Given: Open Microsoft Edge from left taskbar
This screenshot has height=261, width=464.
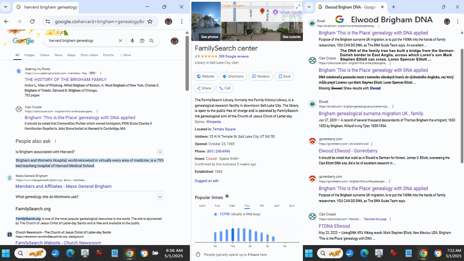Looking at the screenshot, I should point(70,253).
